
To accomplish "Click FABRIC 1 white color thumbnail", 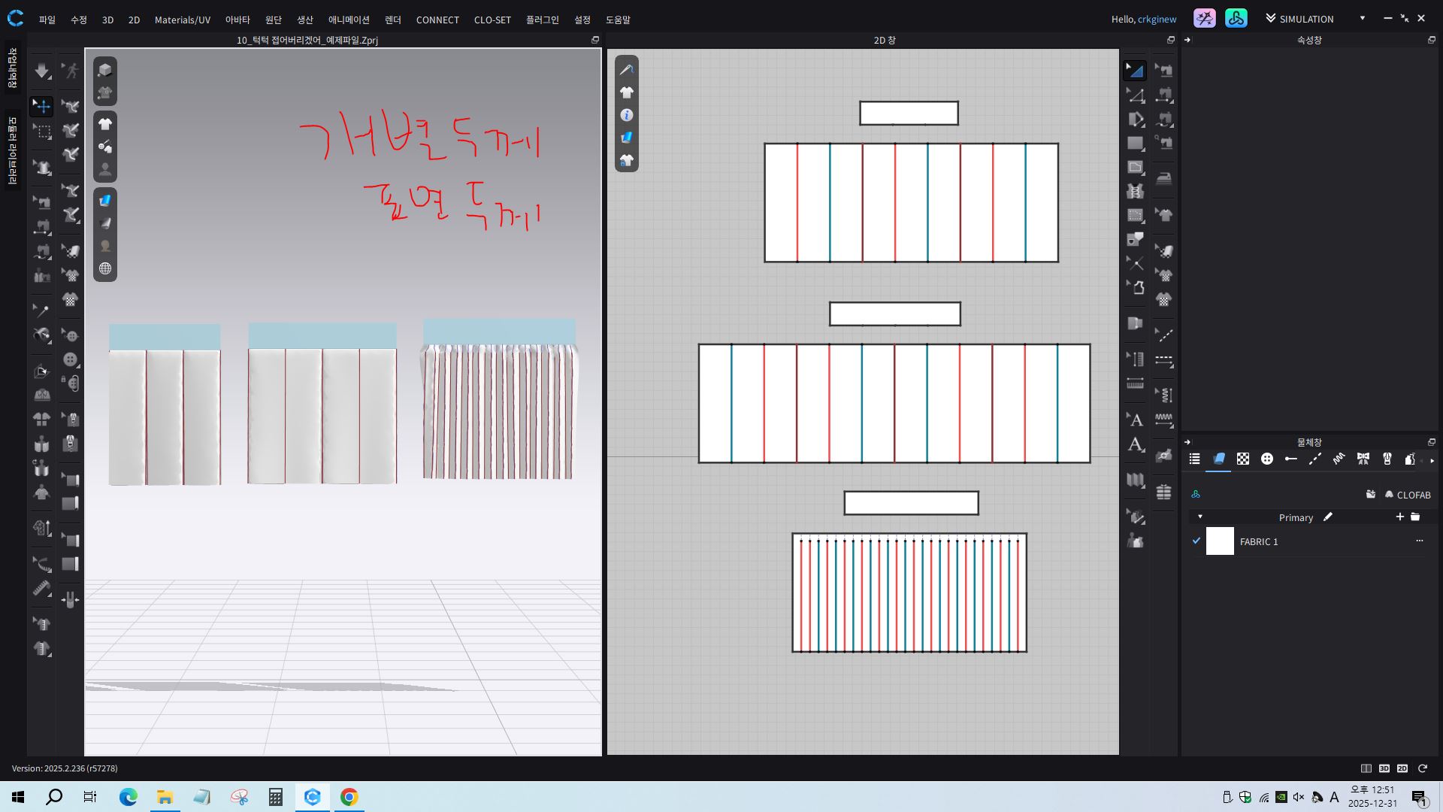I will (x=1220, y=541).
